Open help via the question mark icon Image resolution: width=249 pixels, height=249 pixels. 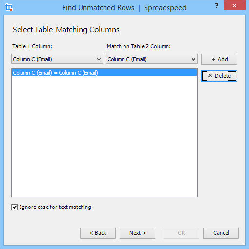pos(217,5)
